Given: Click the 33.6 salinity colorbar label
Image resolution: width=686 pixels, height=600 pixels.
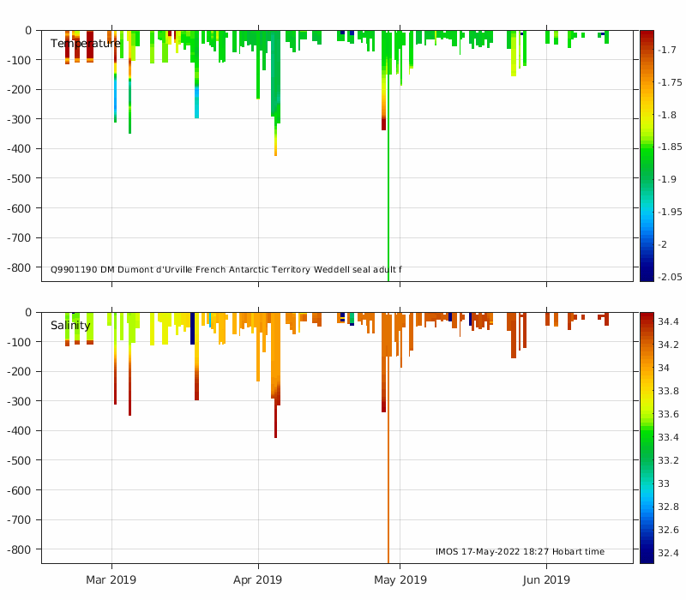Looking at the screenshot, I should 669,414.
